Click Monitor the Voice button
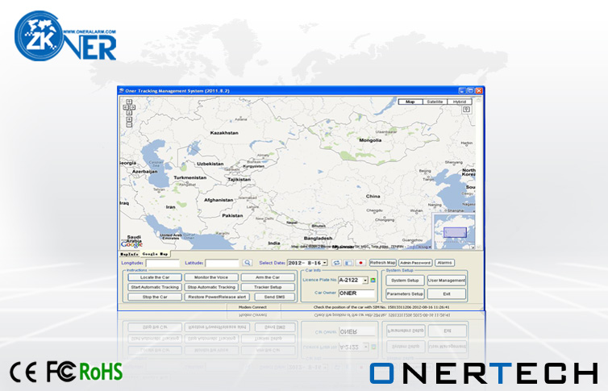 point(211,277)
